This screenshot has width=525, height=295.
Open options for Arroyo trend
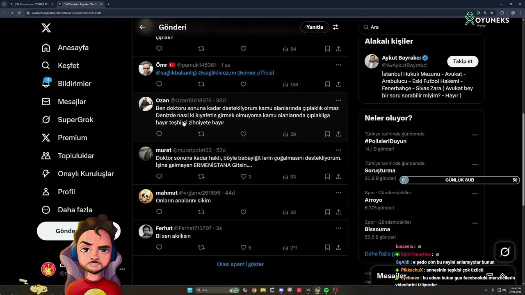coord(475,194)
